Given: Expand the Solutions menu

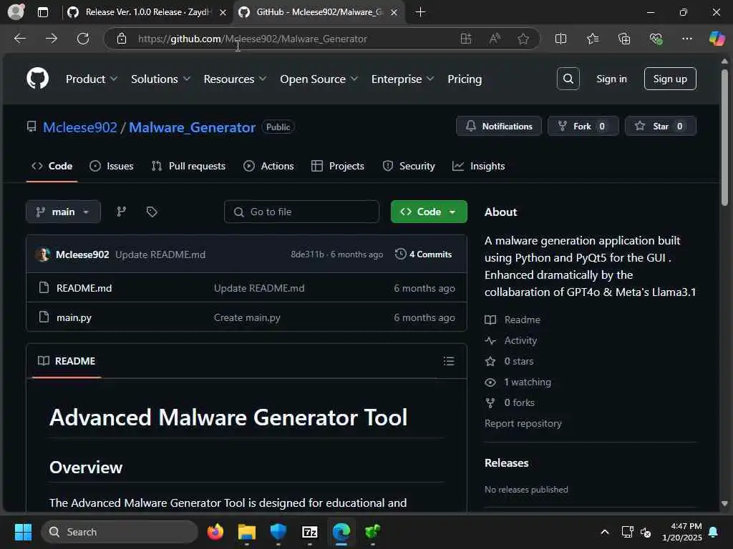Looking at the screenshot, I should coord(160,79).
